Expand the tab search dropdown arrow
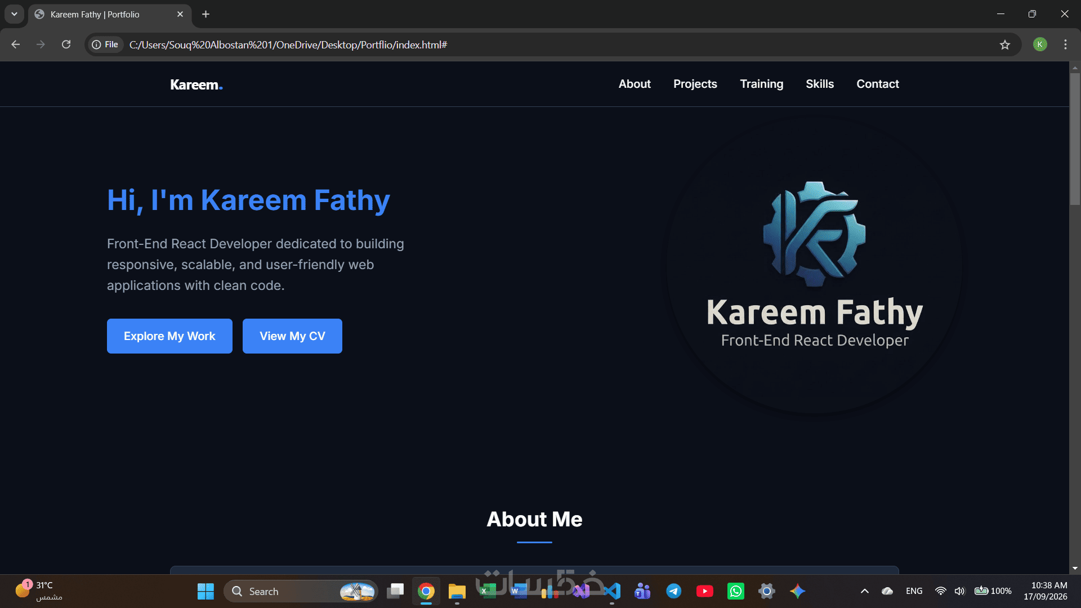 pyautogui.click(x=14, y=14)
